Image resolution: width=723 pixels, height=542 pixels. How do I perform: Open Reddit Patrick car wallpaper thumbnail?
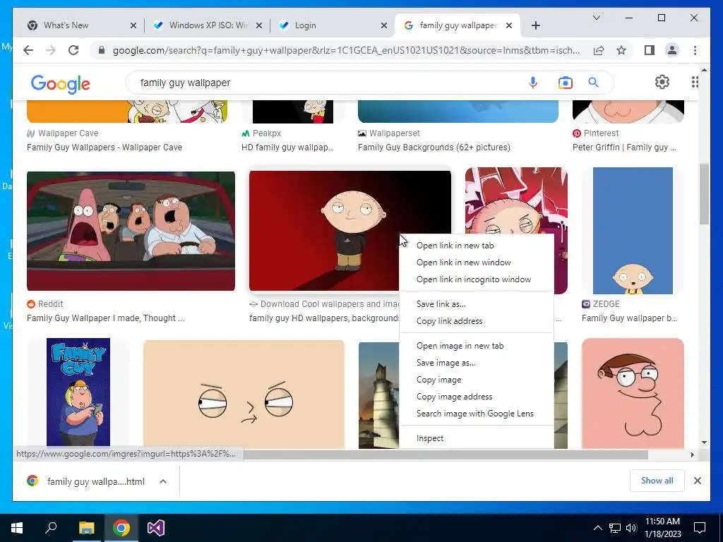click(131, 231)
